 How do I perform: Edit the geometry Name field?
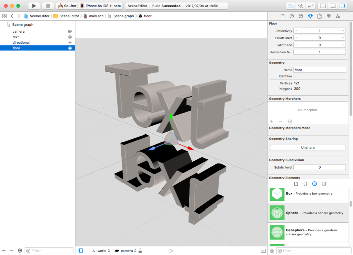click(320, 70)
